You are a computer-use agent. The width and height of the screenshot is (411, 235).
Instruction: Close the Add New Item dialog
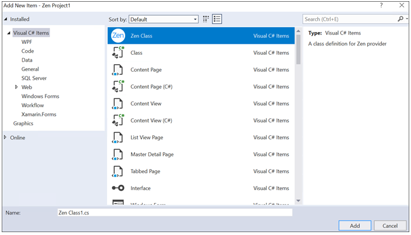[x=402, y=5]
